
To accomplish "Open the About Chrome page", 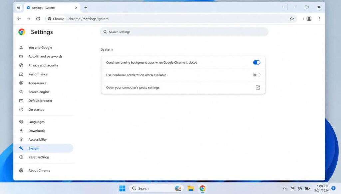I will tap(39, 170).
